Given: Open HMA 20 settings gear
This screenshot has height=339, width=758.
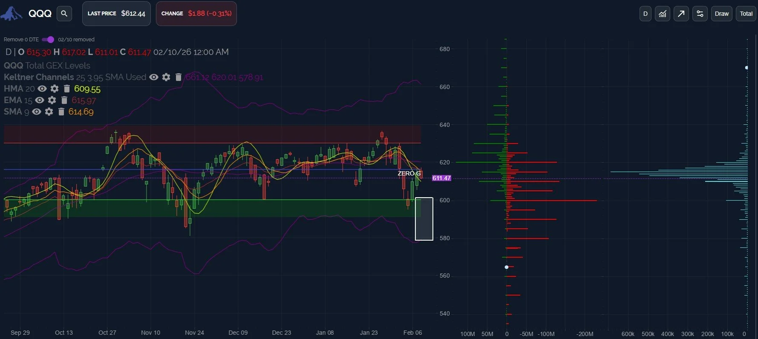Looking at the screenshot, I should [54, 89].
